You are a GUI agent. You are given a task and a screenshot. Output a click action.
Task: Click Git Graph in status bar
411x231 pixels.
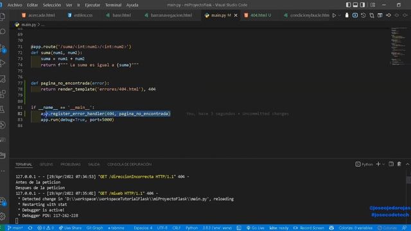tap(94, 228)
